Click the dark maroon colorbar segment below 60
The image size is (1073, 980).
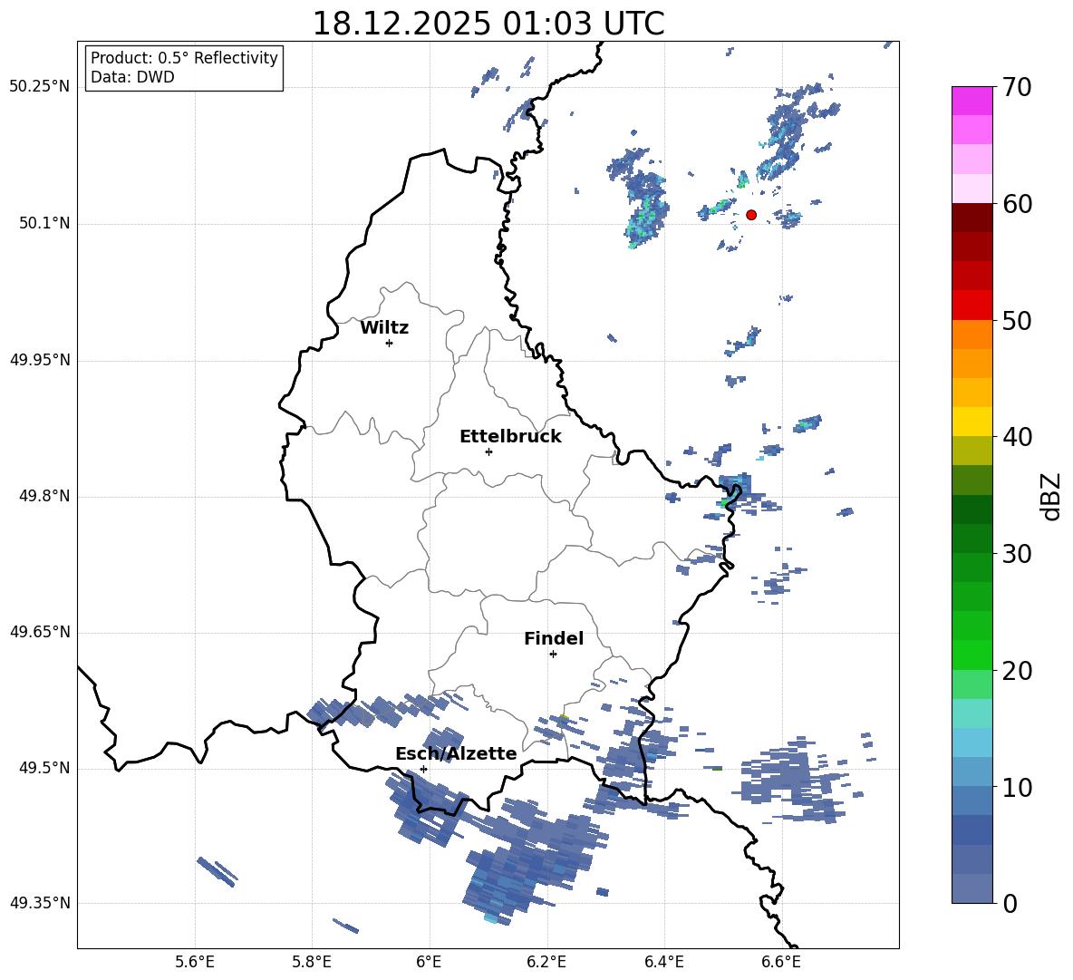tap(972, 218)
